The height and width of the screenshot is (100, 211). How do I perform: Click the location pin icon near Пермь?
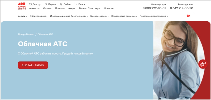[46, 4]
